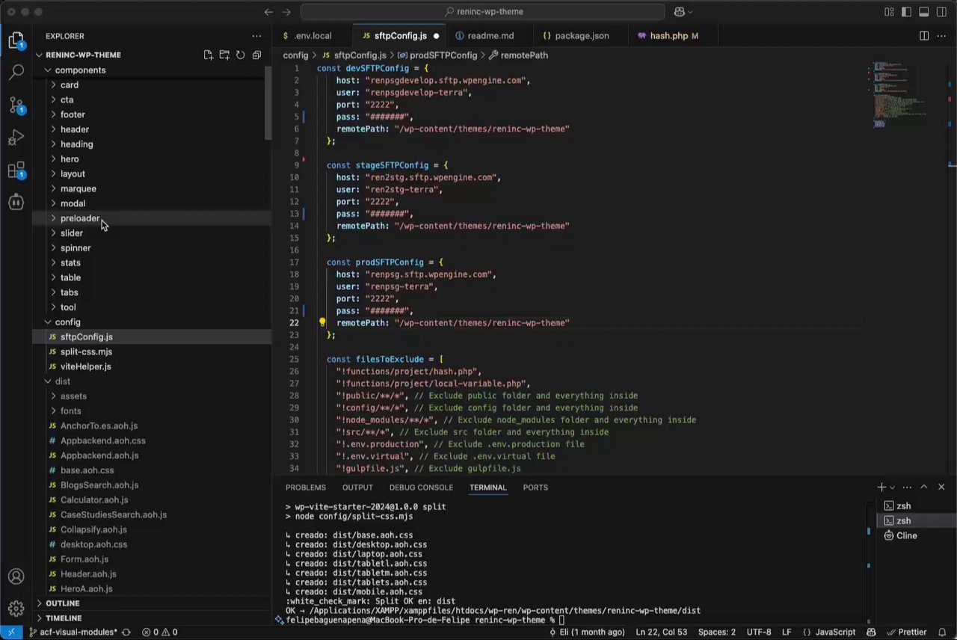
Task: Expand the OUTLINE section
Action: [x=63, y=603]
